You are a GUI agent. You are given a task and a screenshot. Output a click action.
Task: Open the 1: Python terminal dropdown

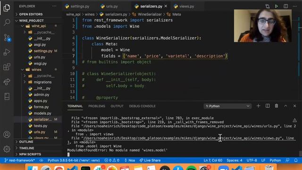[x=227, y=106]
